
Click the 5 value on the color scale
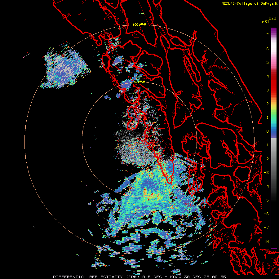[268, 62]
